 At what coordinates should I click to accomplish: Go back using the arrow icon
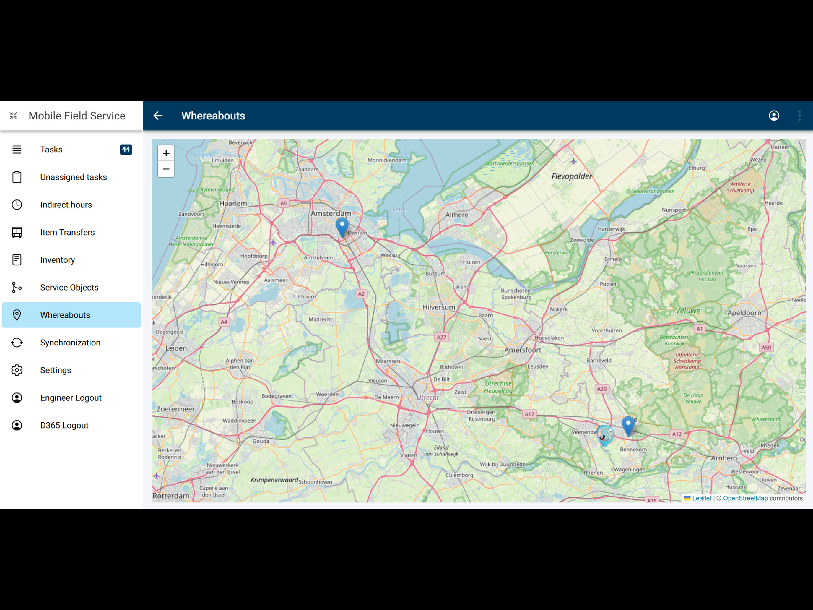coord(158,116)
